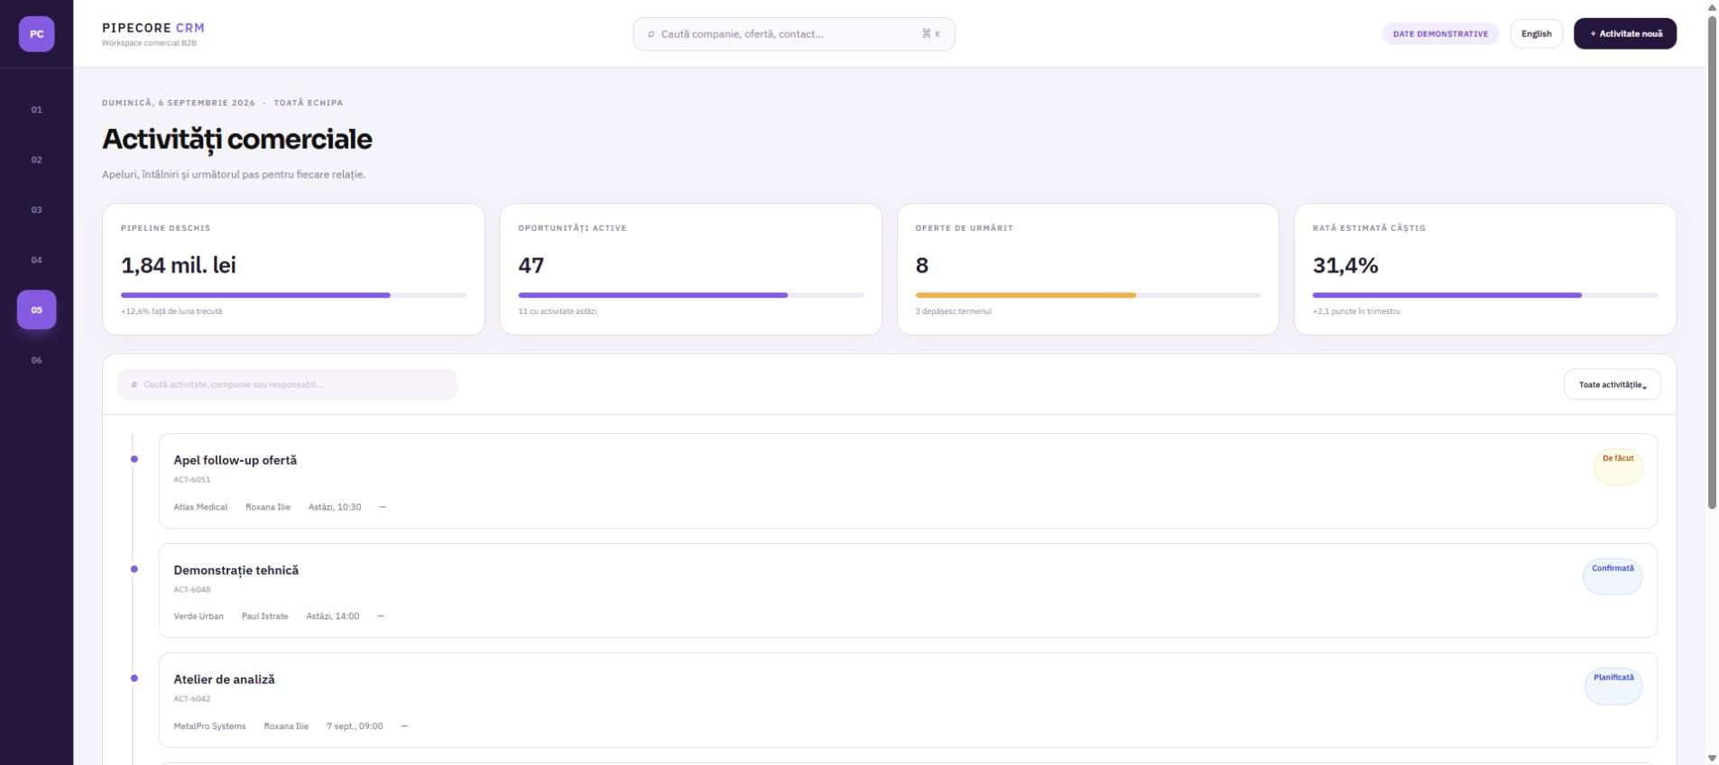Click owner Roxana Ilie on Atelier de analiză

(286, 726)
